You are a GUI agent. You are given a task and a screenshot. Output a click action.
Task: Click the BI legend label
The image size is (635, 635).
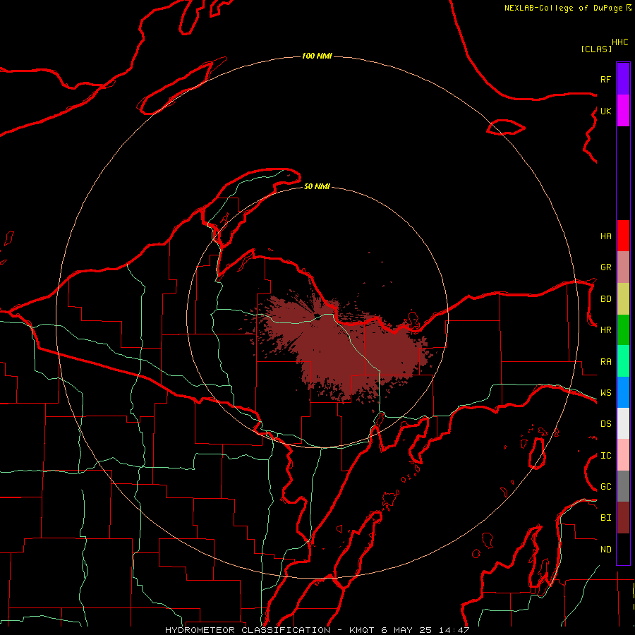pos(605,518)
